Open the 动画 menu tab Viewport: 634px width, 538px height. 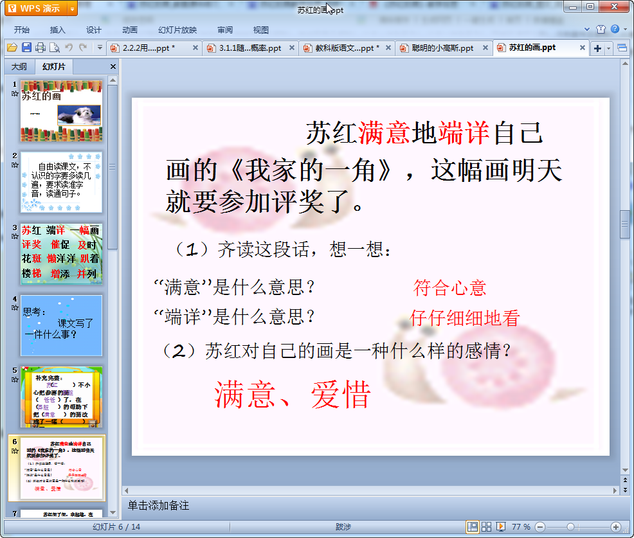[130, 30]
